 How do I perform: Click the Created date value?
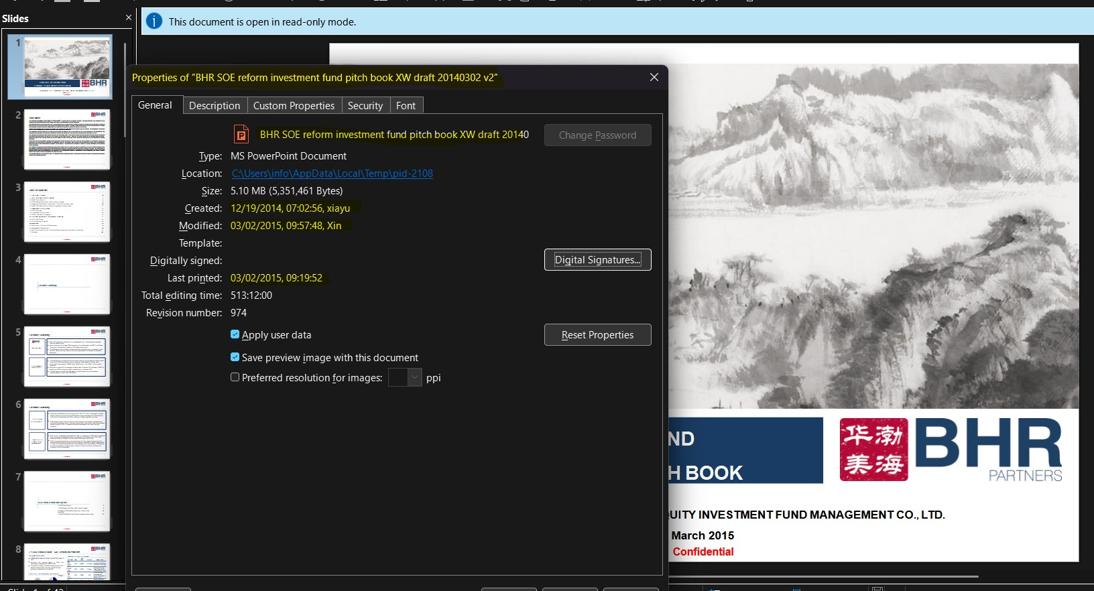[x=290, y=208]
